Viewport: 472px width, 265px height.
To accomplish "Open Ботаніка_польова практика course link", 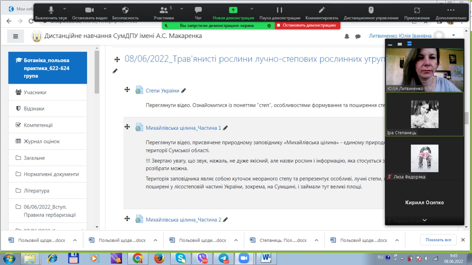I will coord(48,68).
